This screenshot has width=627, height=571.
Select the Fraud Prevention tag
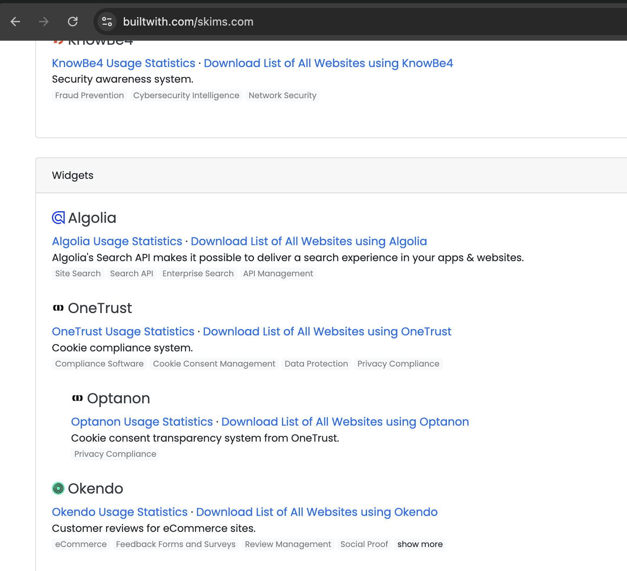89,95
